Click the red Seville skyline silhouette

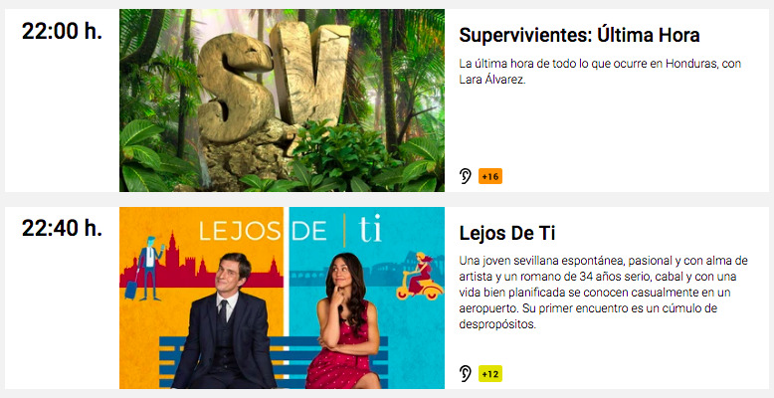coord(201,265)
